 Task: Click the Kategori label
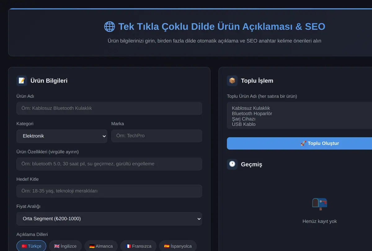coord(25,123)
